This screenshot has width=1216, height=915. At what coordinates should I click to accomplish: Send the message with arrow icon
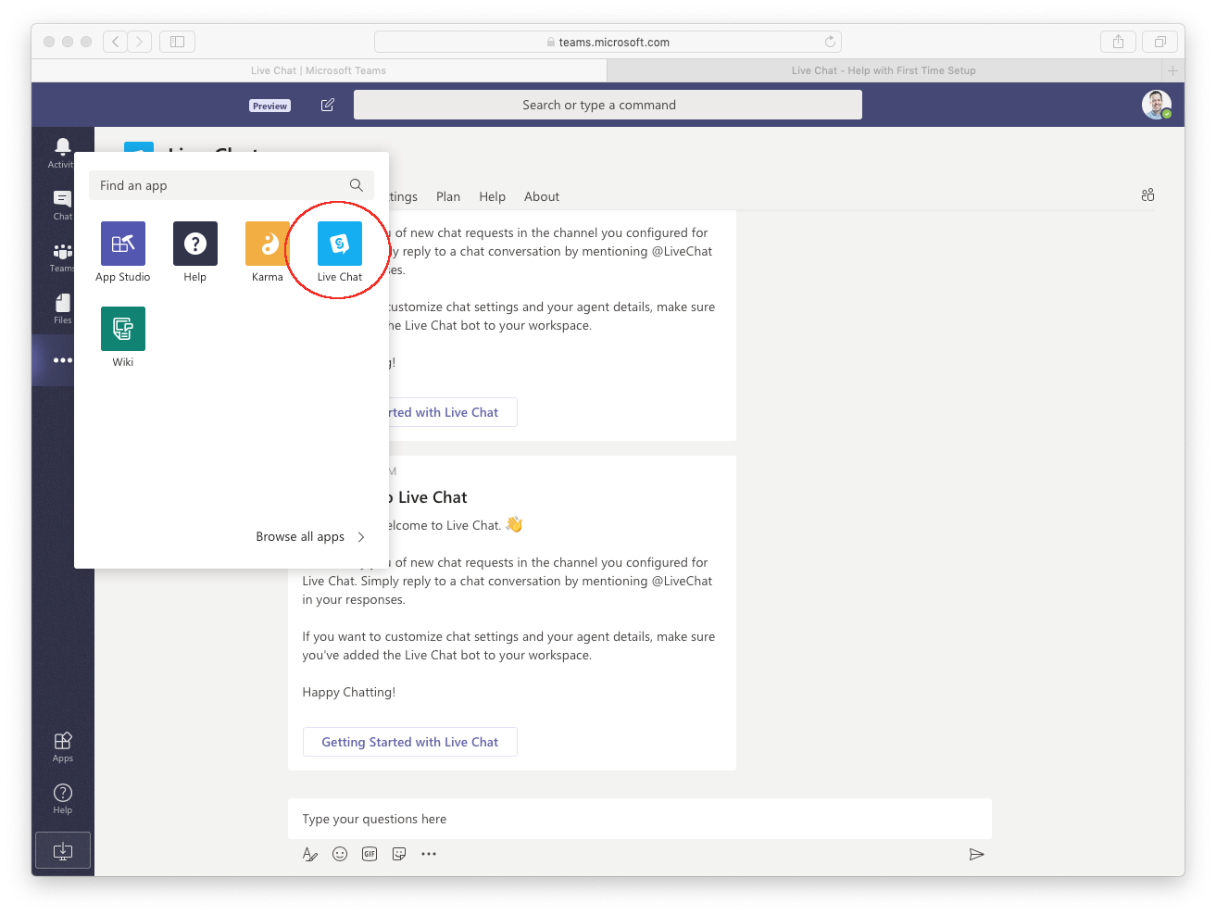[x=976, y=854]
